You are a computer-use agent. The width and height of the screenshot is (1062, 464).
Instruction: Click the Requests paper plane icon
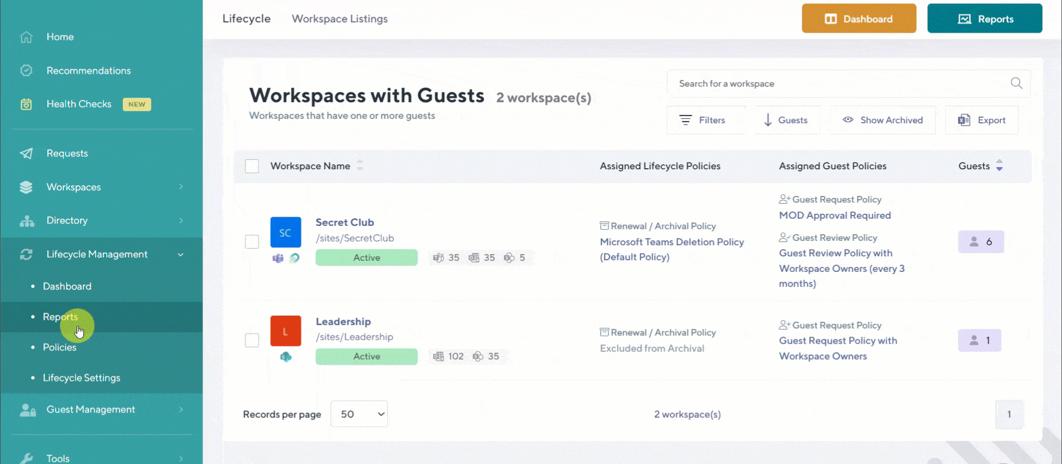tap(26, 154)
